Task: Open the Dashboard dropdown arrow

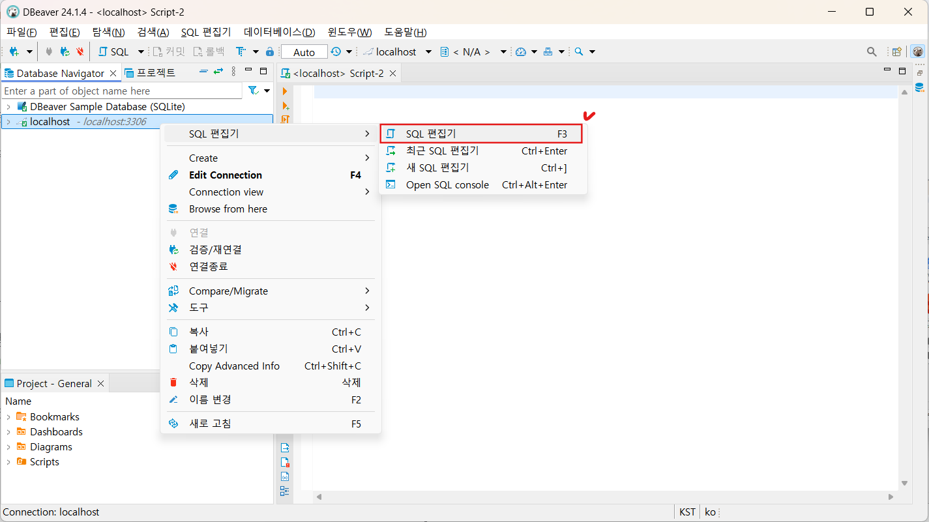Action: pyautogui.click(x=535, y=51)
